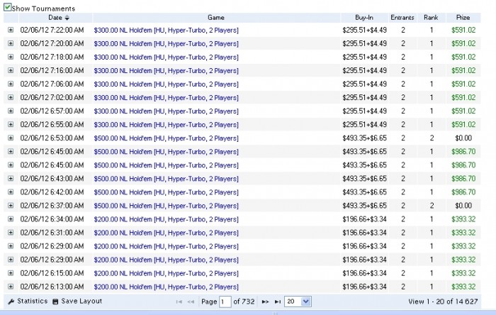Open the $500.00 NL Hold'em game at 6:53:00 AM
The width and height of the screenshot is (496, 315).
point(166,138)
